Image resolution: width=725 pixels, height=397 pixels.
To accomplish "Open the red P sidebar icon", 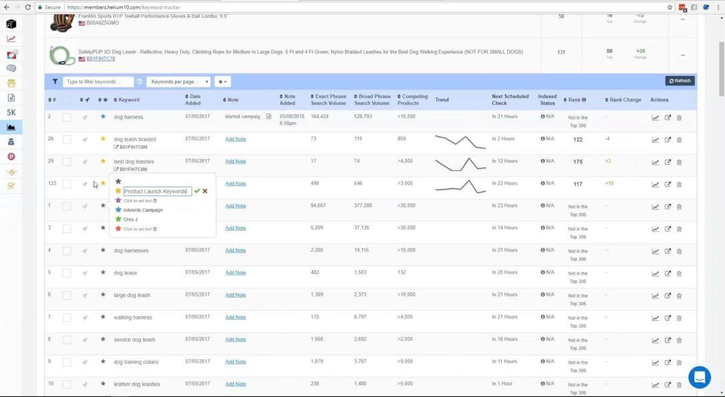I will pyautogui.click(x=11, y=157).
